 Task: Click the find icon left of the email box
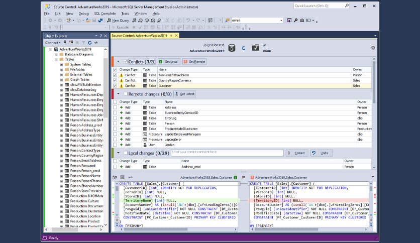(228, 21)
